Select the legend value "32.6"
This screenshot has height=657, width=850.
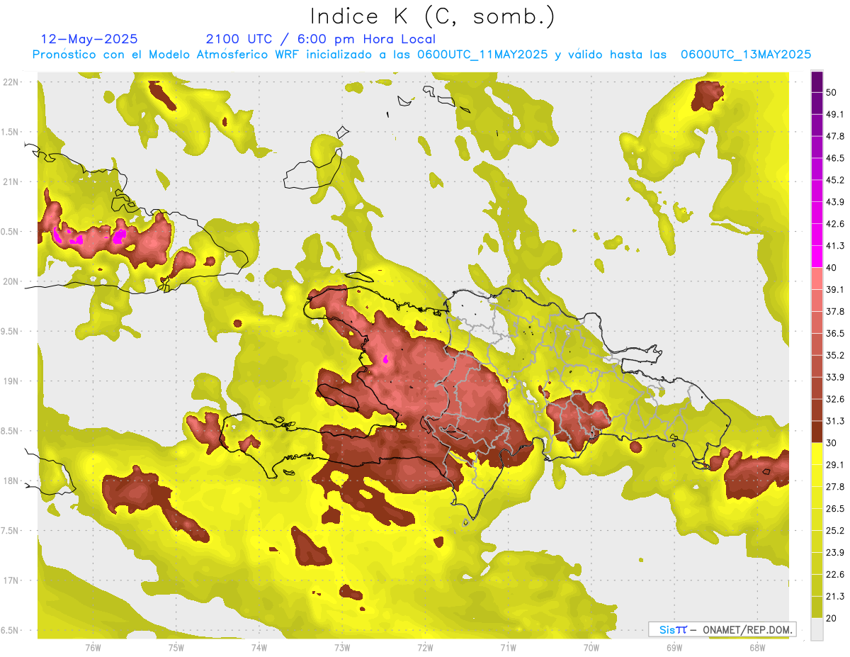click(x=835, y=399)
